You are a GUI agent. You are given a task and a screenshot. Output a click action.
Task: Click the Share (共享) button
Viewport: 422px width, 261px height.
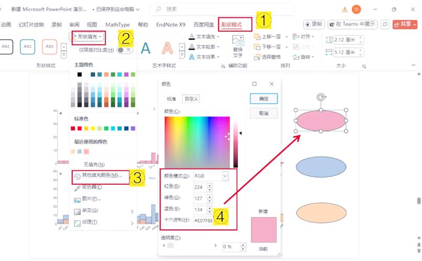coord(405,25)
